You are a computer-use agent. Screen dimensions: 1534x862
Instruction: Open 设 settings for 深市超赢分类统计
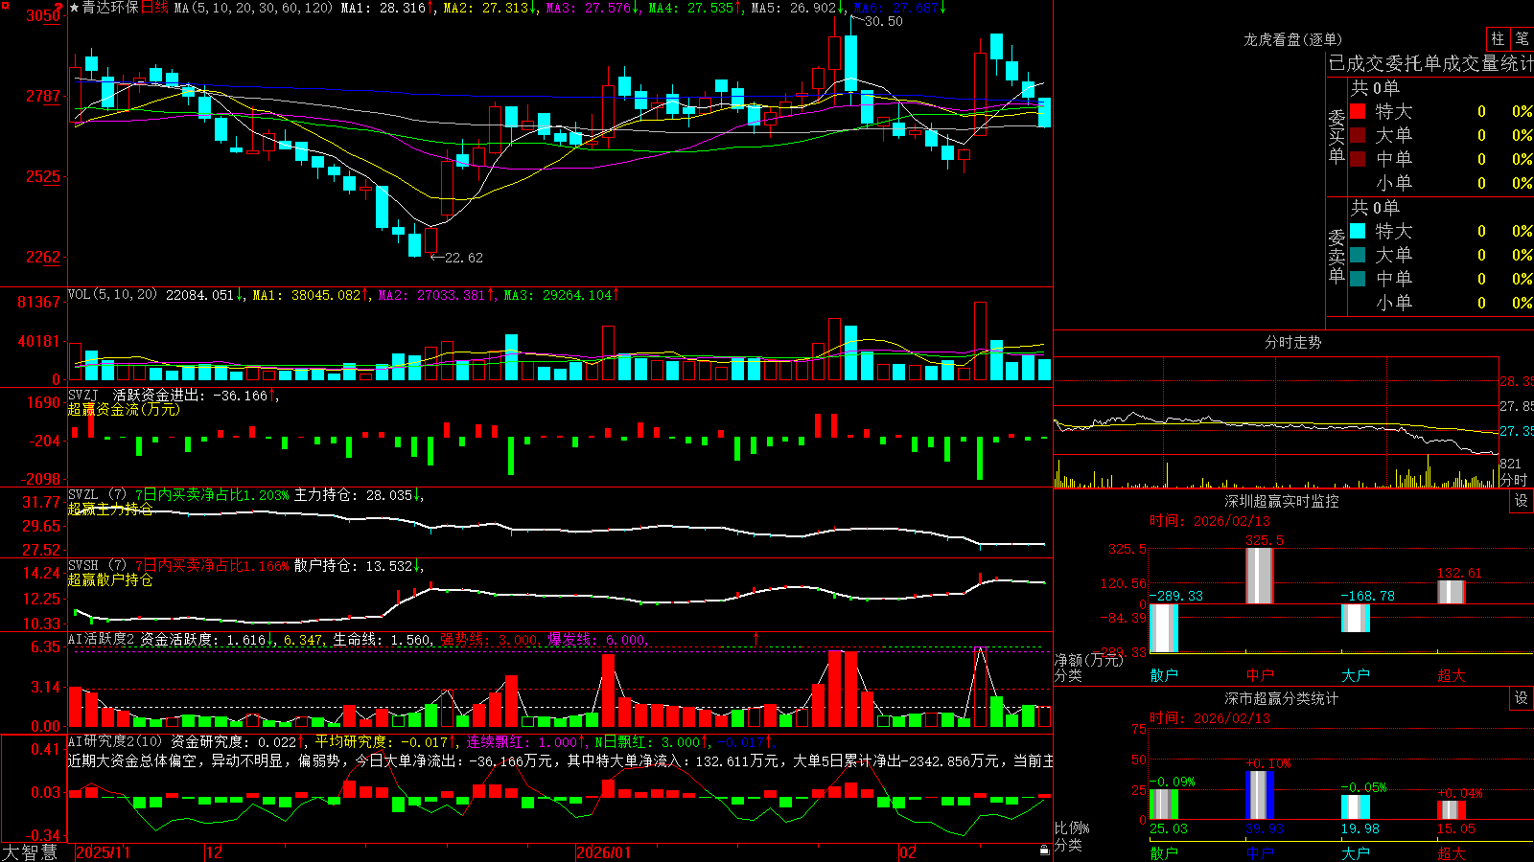tap(1522, 698)
